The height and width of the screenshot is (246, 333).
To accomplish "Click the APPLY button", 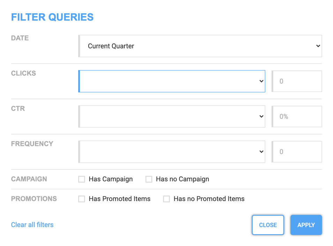I will point(306,225).
